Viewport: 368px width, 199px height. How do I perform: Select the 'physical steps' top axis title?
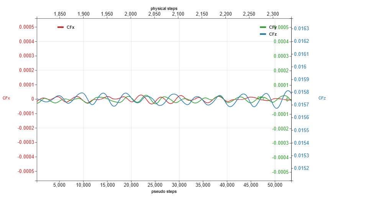pos(164,8)
